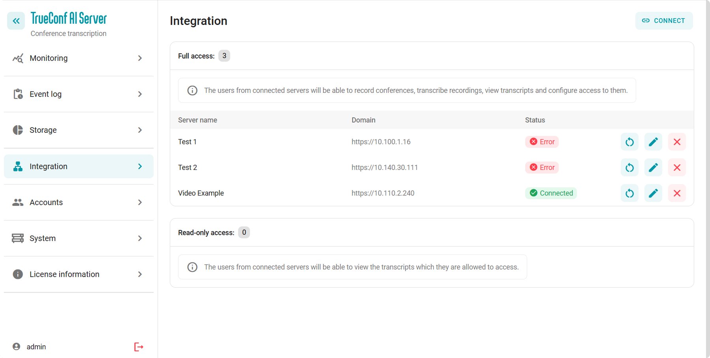The height and width of the screenshot is (358, 710).
Task: Click the admin user avatar icon
Action: pos(16,347)
